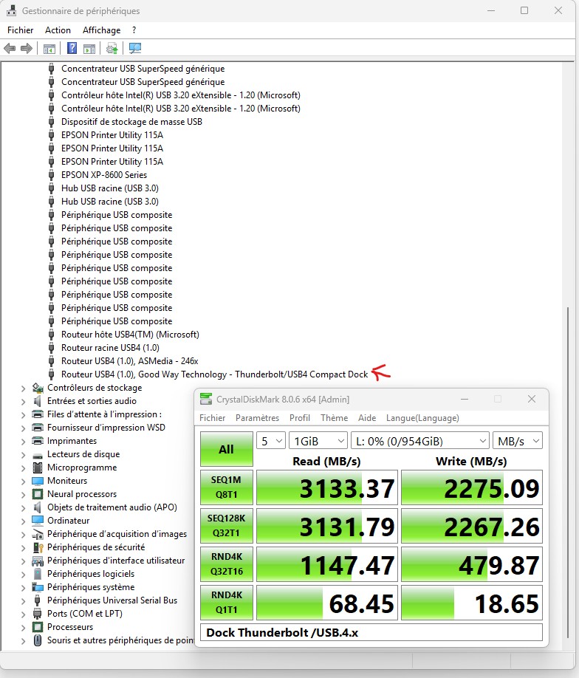
Task: Open the test count dropdown showing 5
Action: [270, 441]
